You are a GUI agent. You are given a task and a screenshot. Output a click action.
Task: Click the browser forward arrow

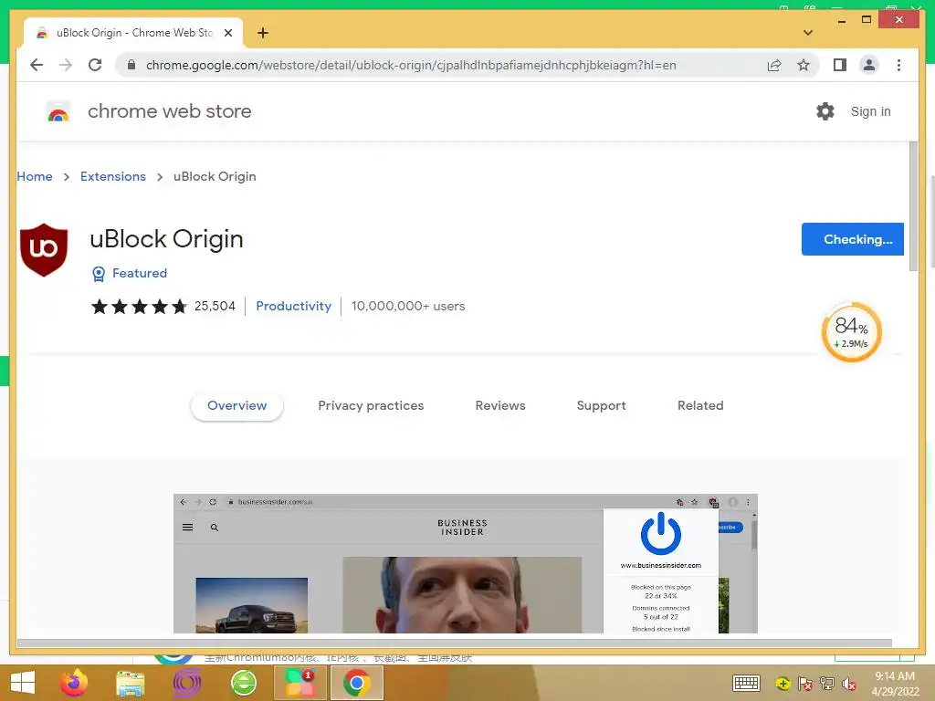(66, 65)
